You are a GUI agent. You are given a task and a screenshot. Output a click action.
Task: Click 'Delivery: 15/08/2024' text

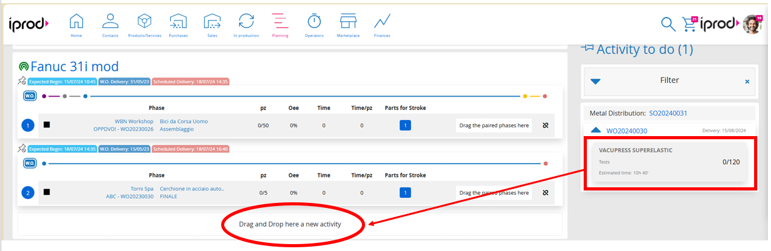(x=723, y=131)
